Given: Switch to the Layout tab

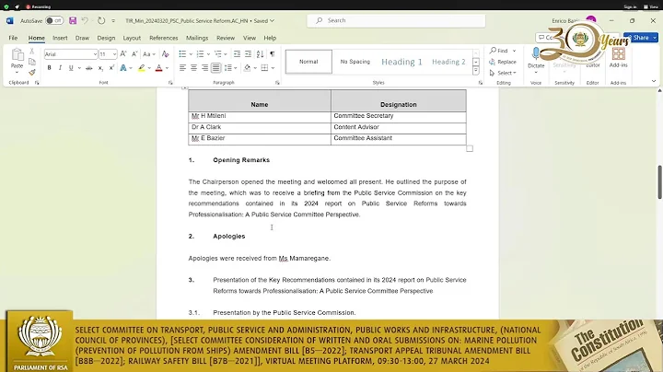Looking at the screenshot, I should (x=132, y=38).
